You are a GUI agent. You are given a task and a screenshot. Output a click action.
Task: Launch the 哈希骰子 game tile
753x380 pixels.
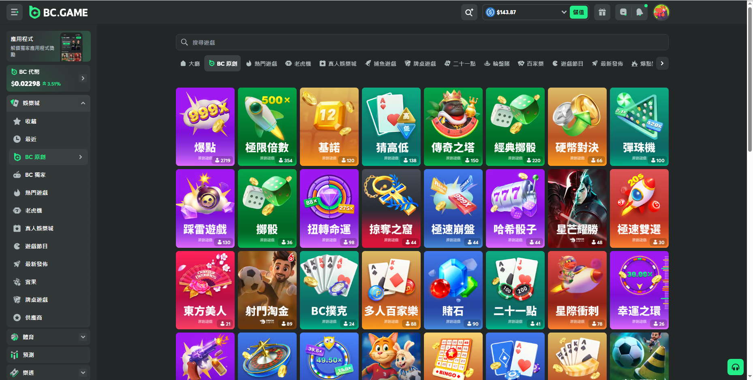pos(515,208)
